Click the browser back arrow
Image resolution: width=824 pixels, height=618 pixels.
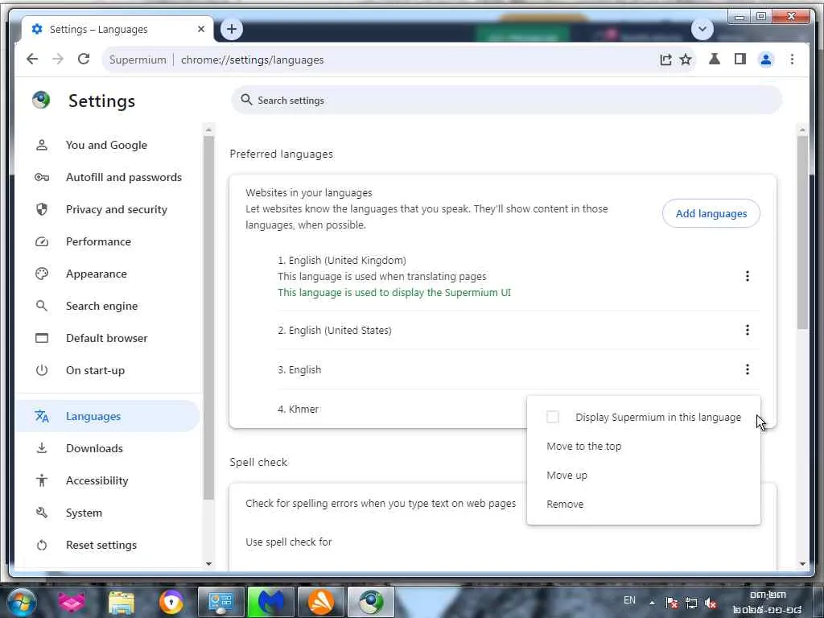[32, 60]
